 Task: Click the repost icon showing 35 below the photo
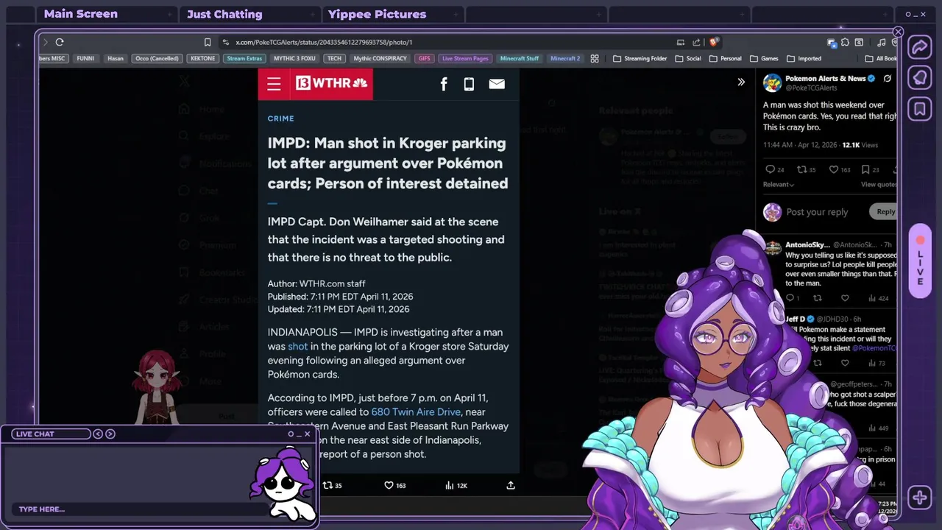[x=327, y=485]
